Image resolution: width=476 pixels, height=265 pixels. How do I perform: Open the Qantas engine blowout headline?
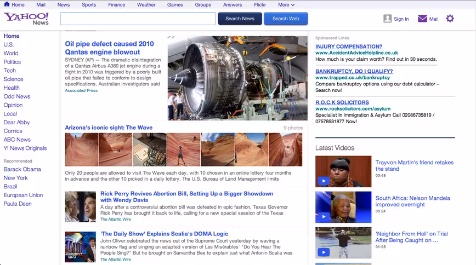[x=109, y=48]
